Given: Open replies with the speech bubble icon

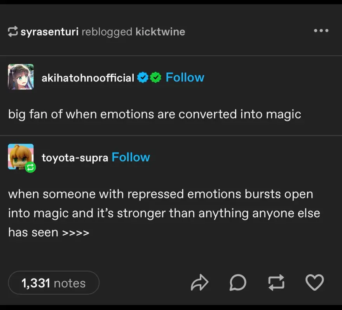Looking at the screenshot, I should pos(237,283).
